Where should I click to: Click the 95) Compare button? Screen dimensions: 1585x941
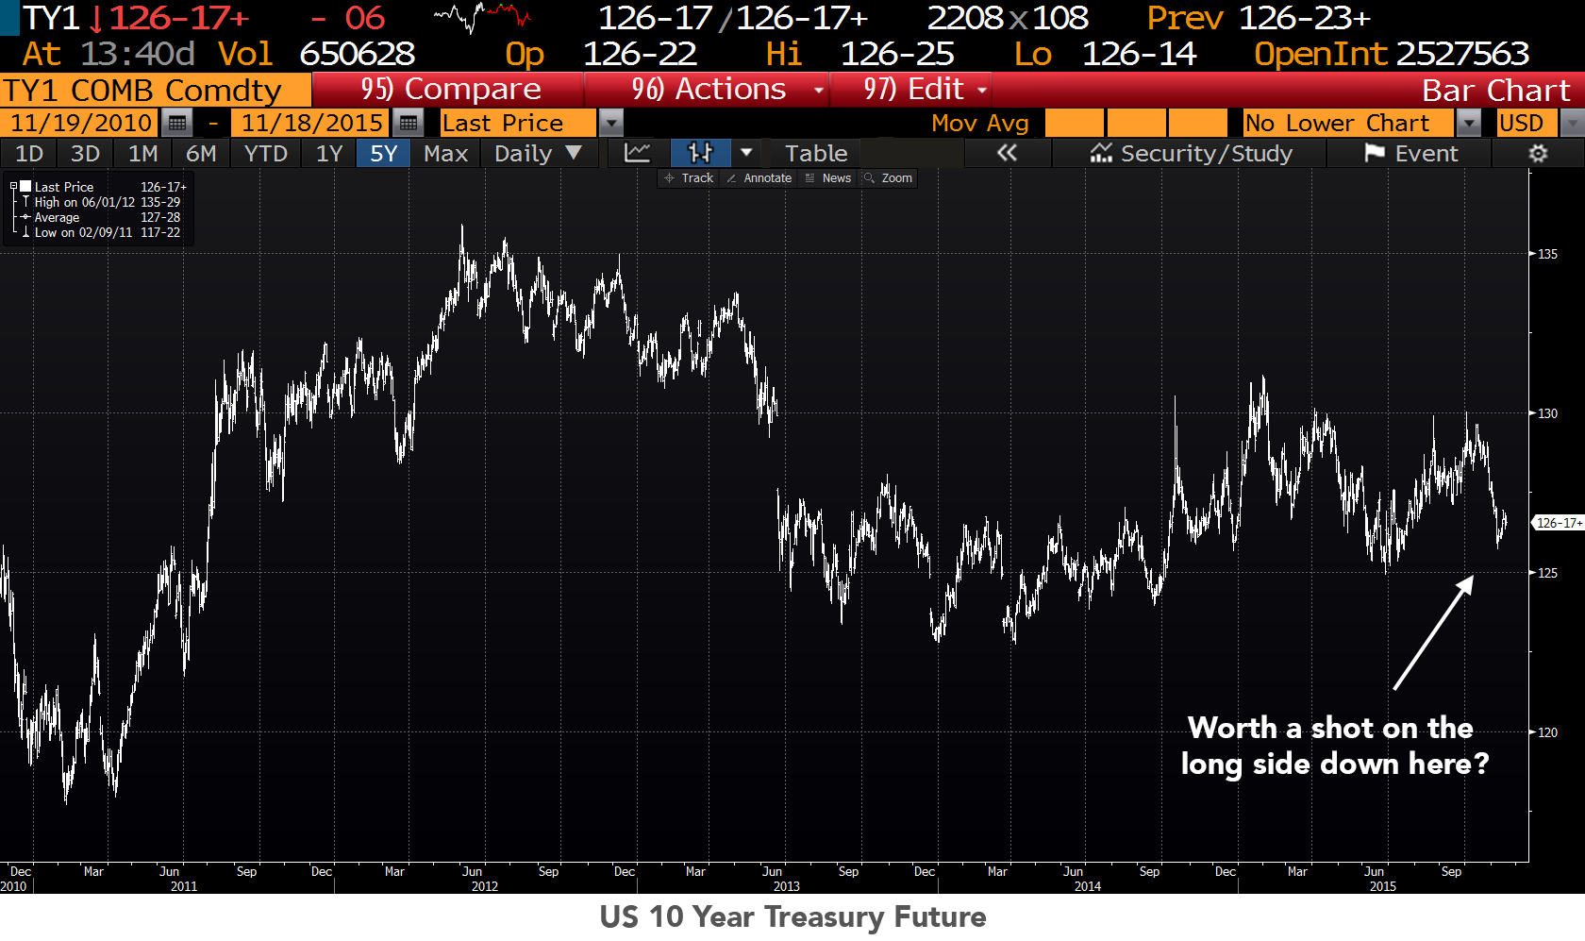pos(449,90)
